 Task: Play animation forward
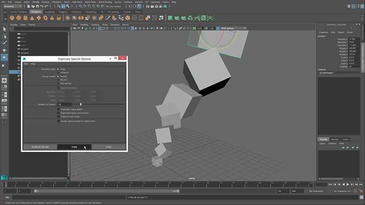point(348,184)
